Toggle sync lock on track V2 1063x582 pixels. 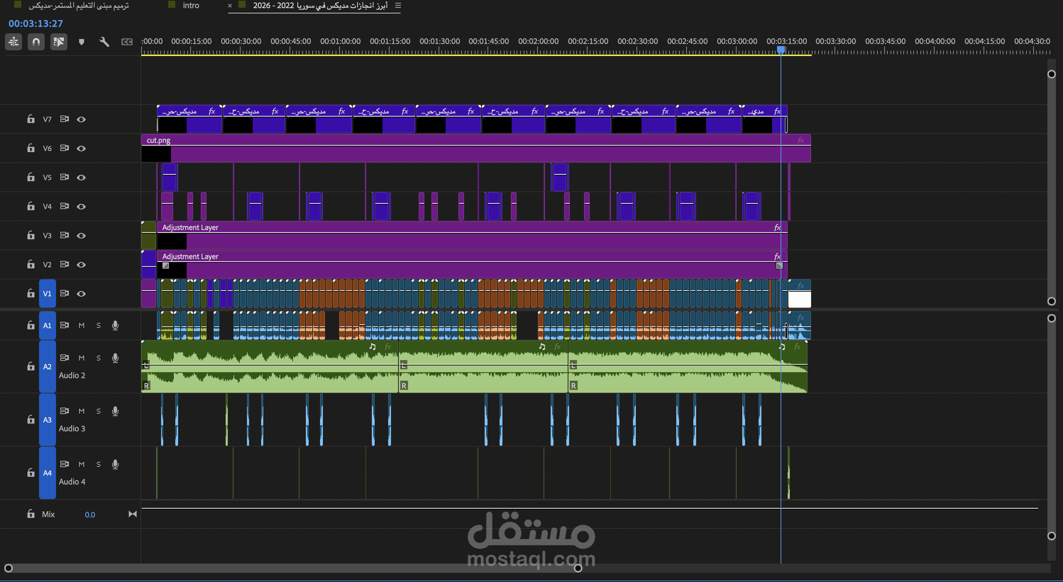pos(64,264)
